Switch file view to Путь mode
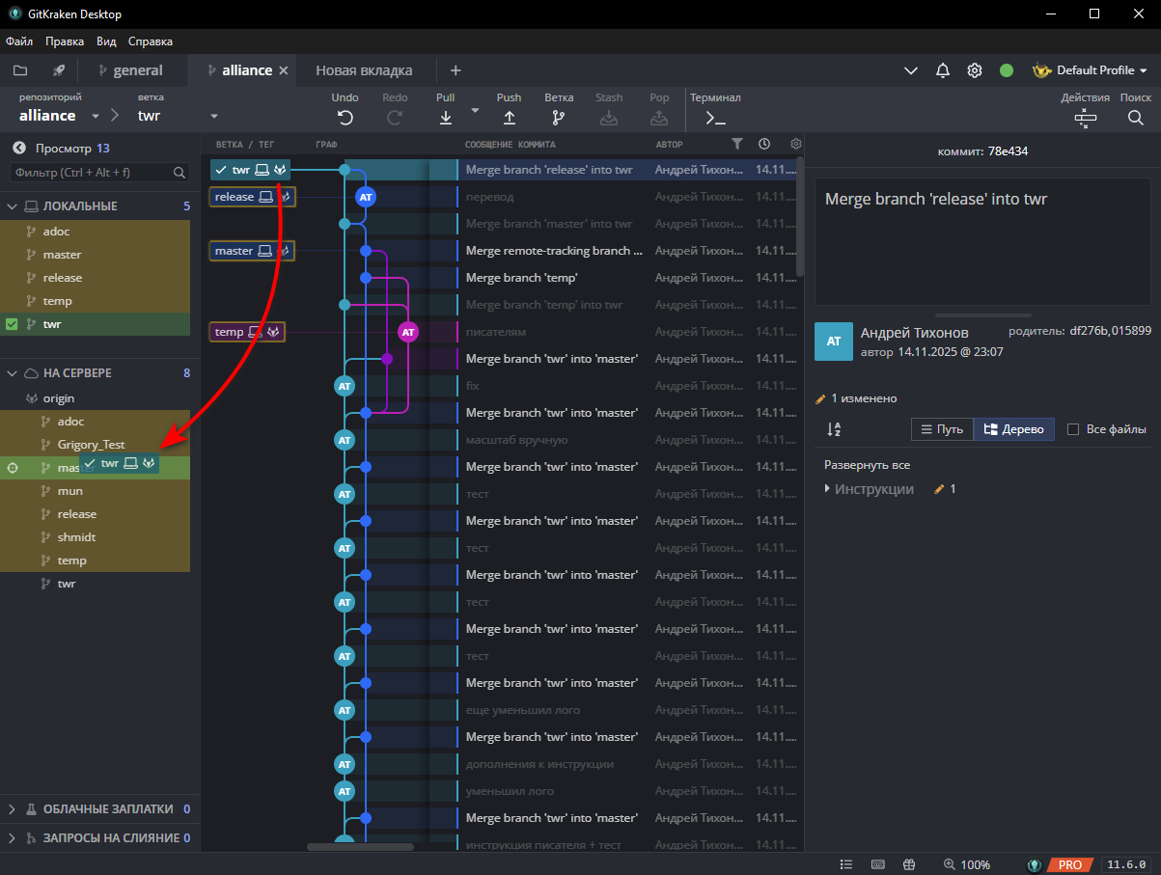The height and width of the screenshot is (875, 1161). (x=942, y=428)
